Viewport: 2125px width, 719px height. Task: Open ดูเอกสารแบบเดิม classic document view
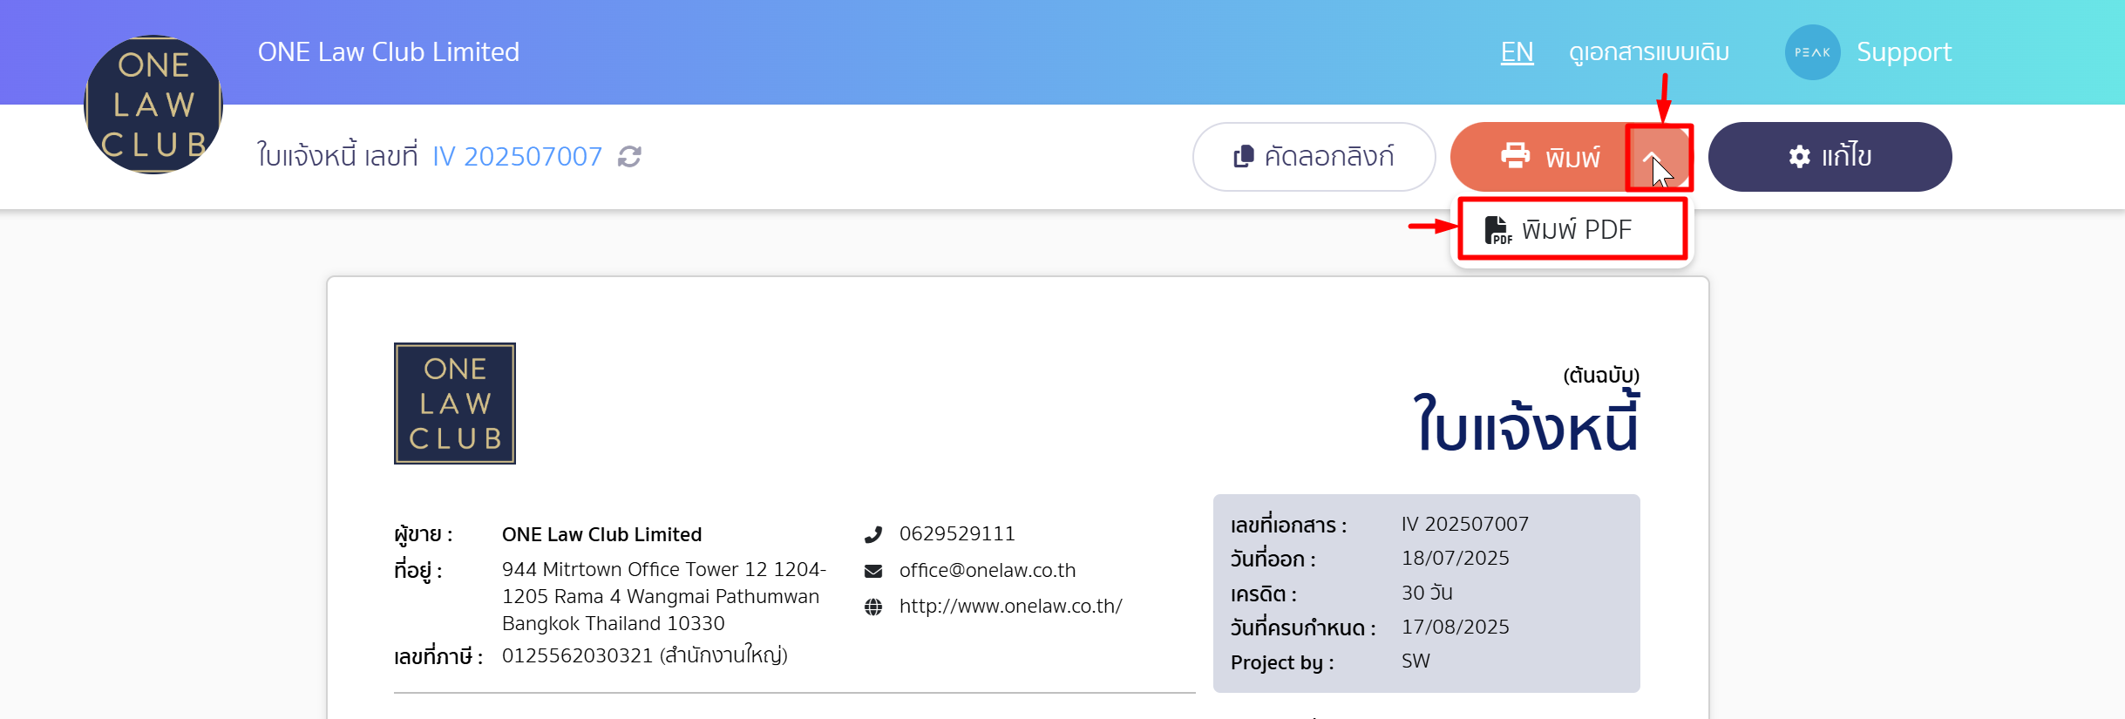1649,52
